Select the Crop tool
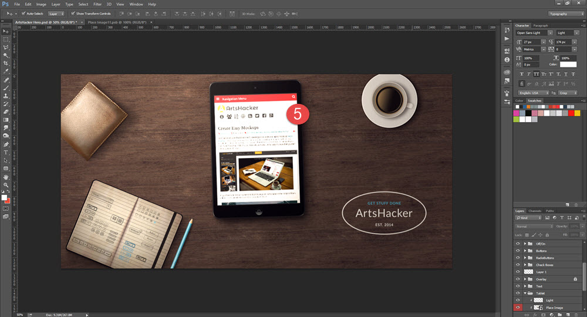Screen dimensions: 587x317 [6, 63]
